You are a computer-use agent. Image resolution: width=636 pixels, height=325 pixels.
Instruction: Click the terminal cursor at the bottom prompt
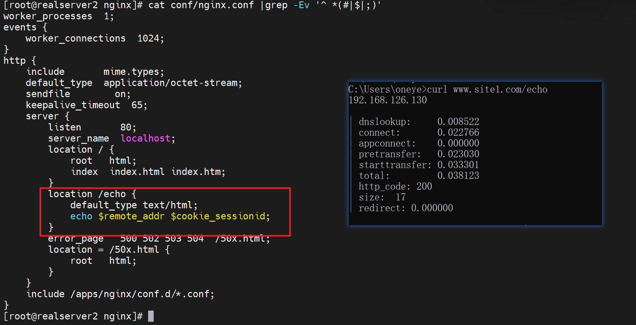pyautogui.click(x=151, y=316)
